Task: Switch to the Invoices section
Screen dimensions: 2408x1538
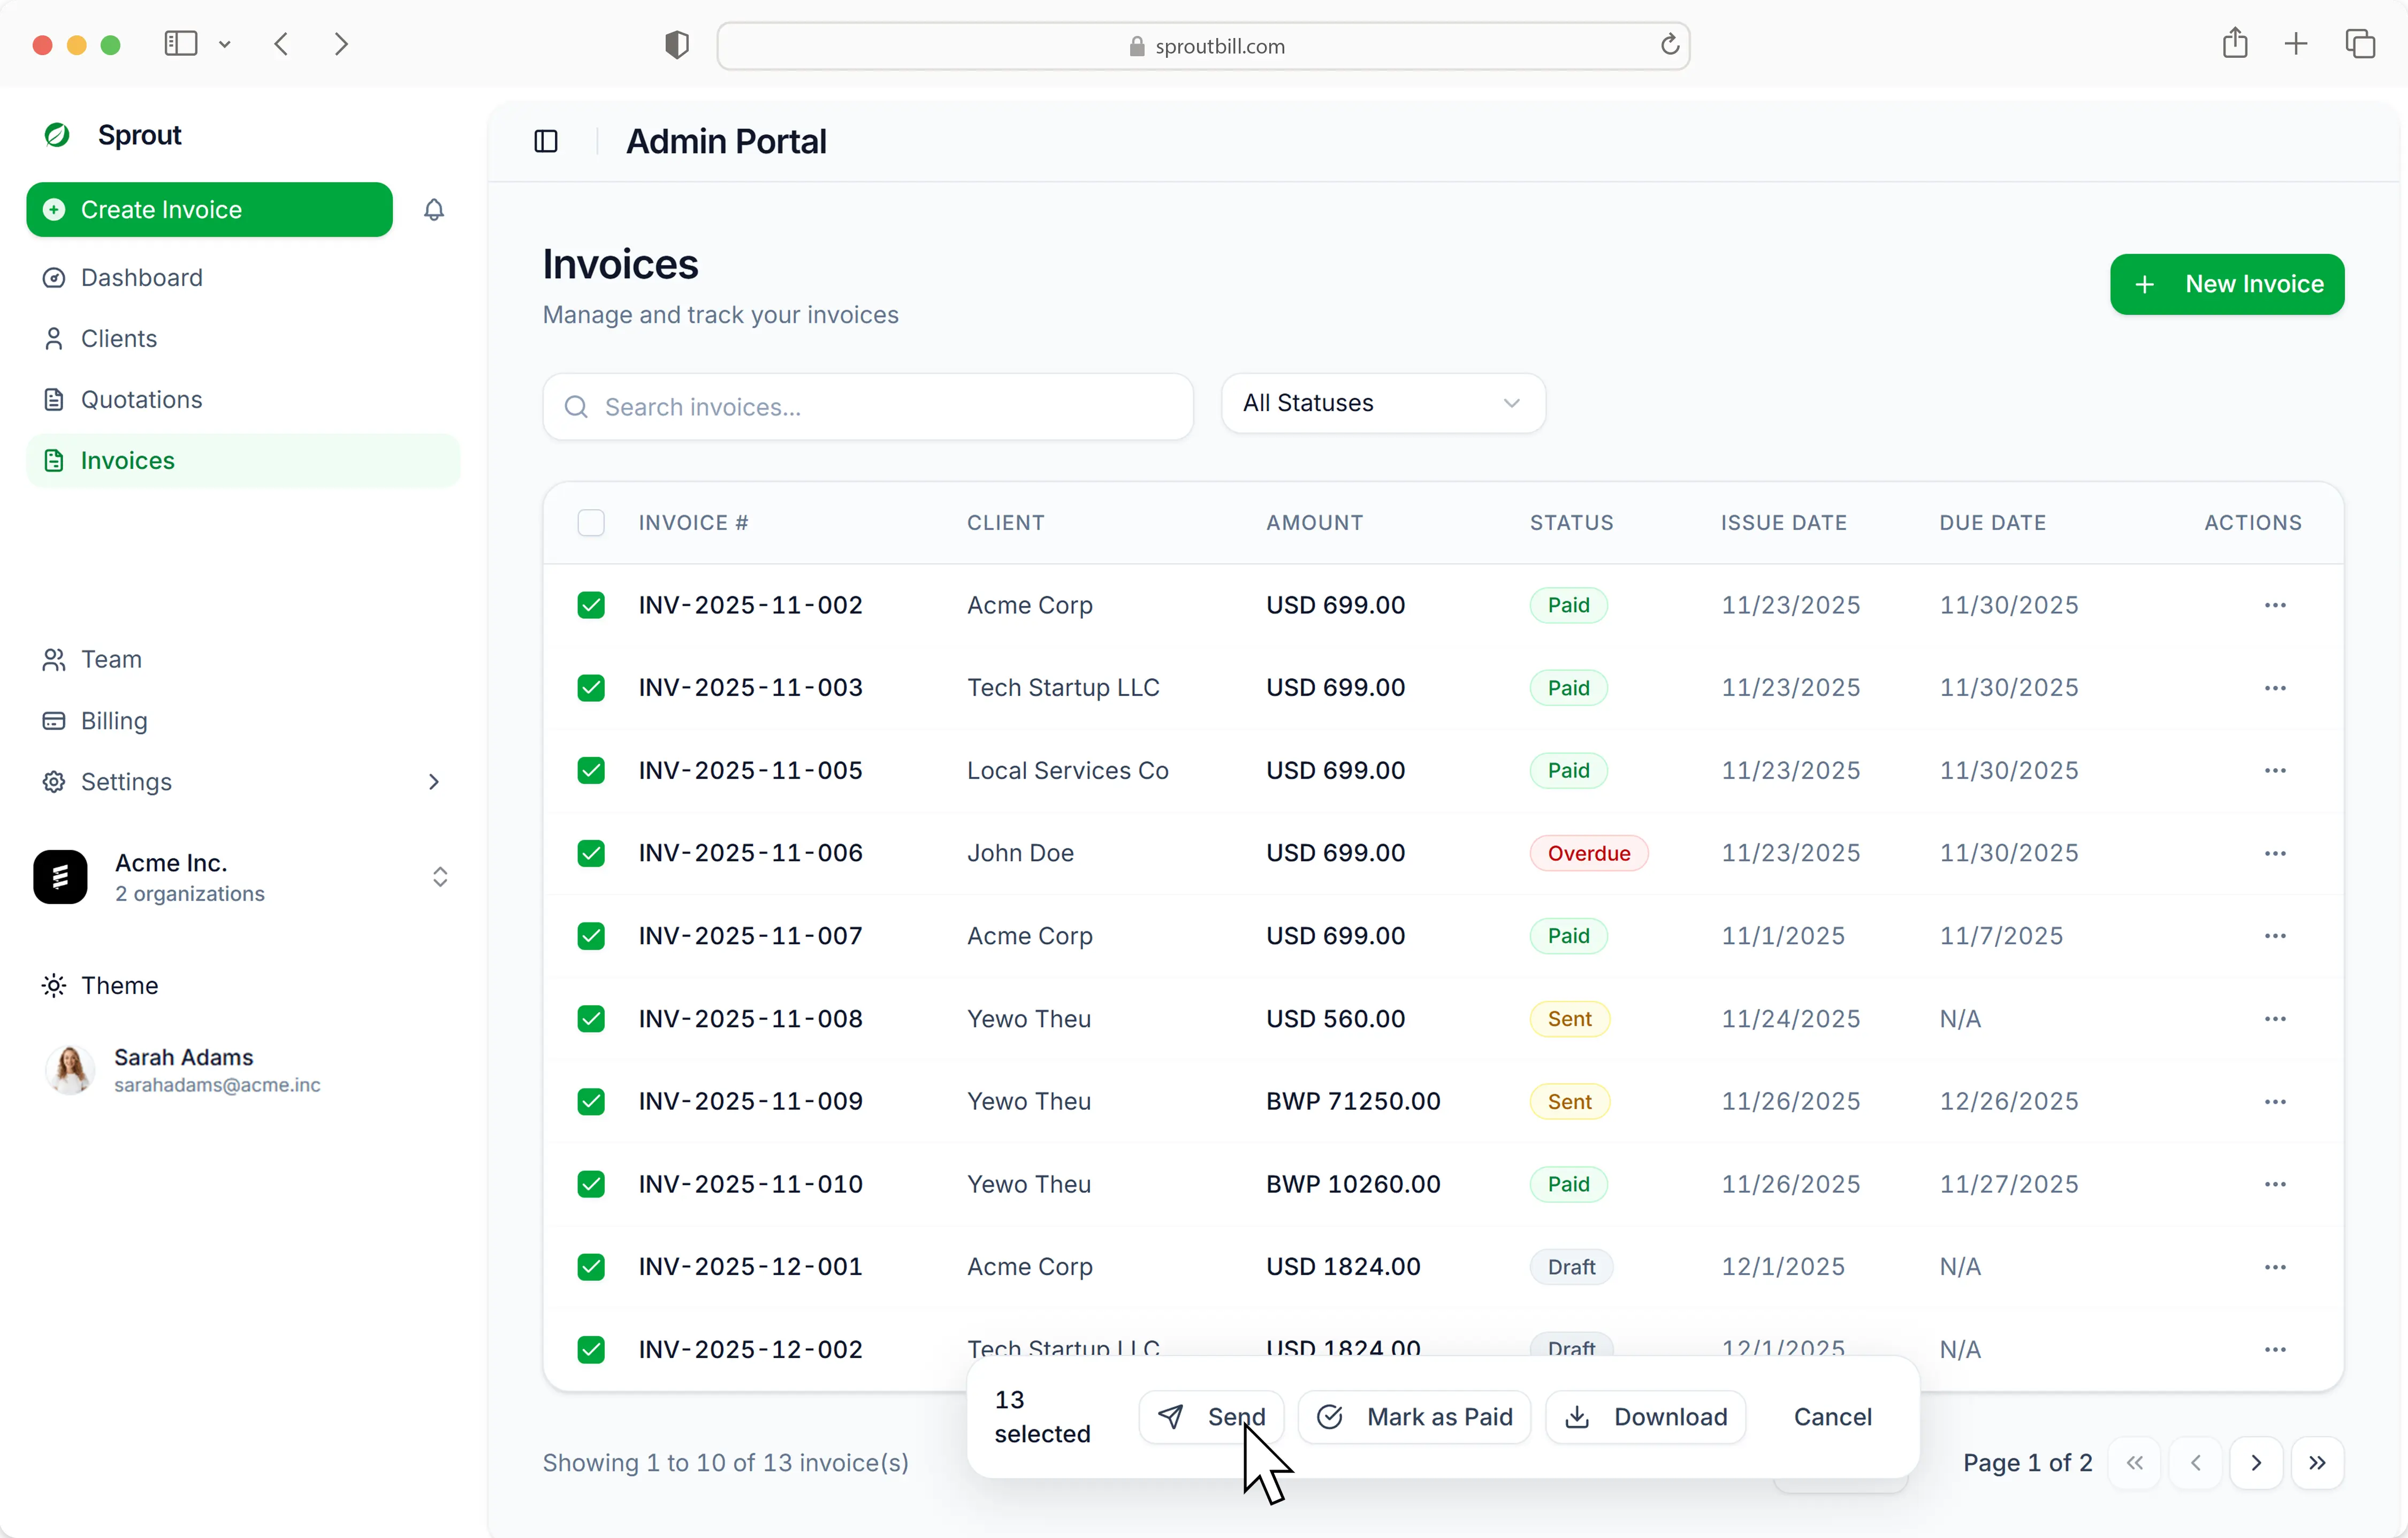Action: 128,460
